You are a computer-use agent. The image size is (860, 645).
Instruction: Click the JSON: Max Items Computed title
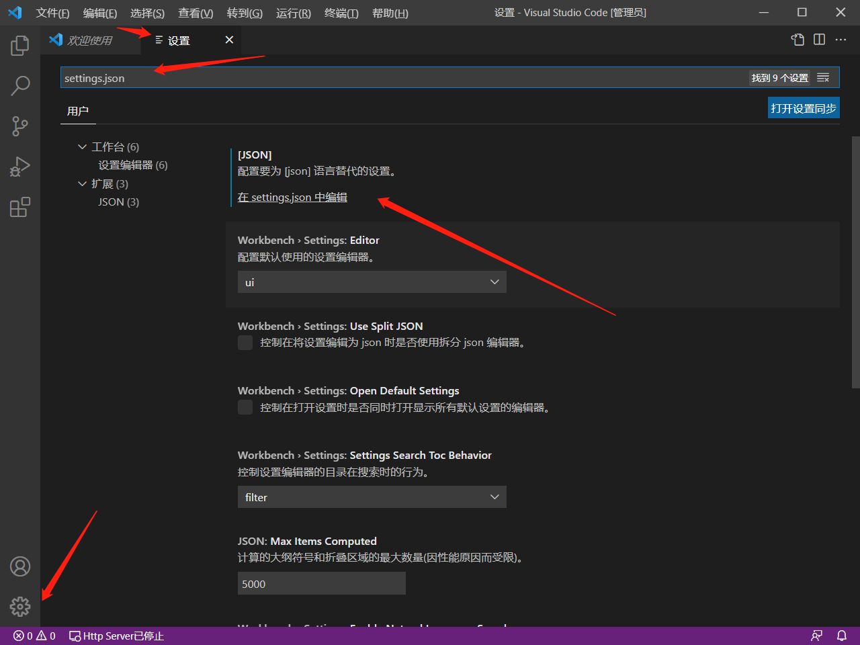pos(307,542)
